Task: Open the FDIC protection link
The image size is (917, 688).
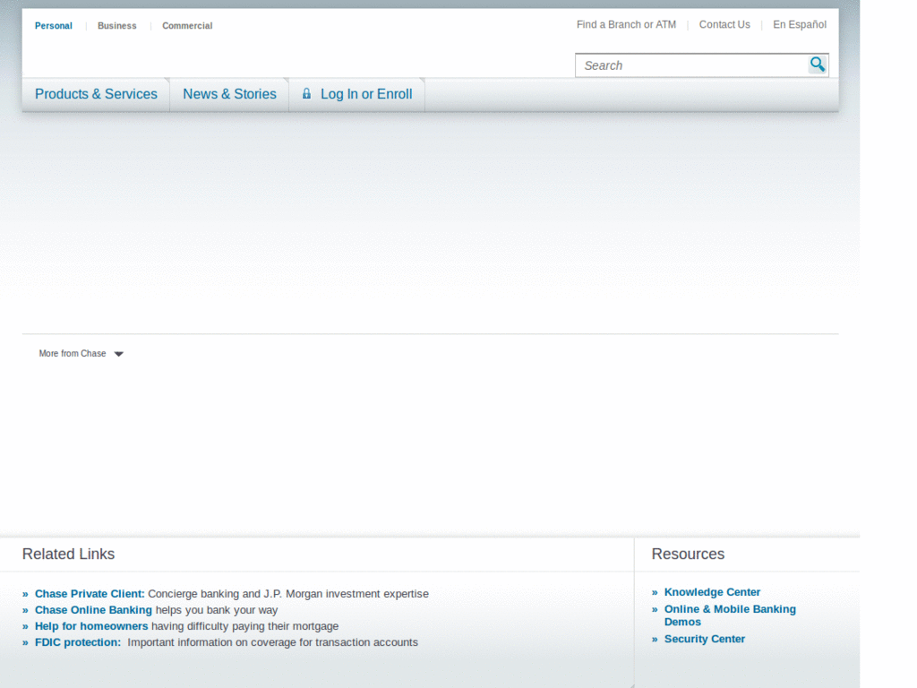Action: point(78,642)
